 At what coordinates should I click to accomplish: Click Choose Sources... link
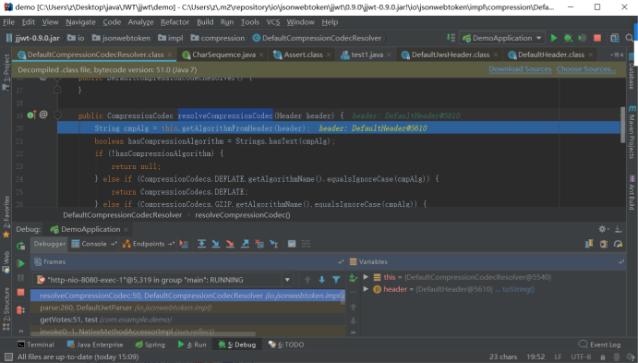tap(586, 69)
